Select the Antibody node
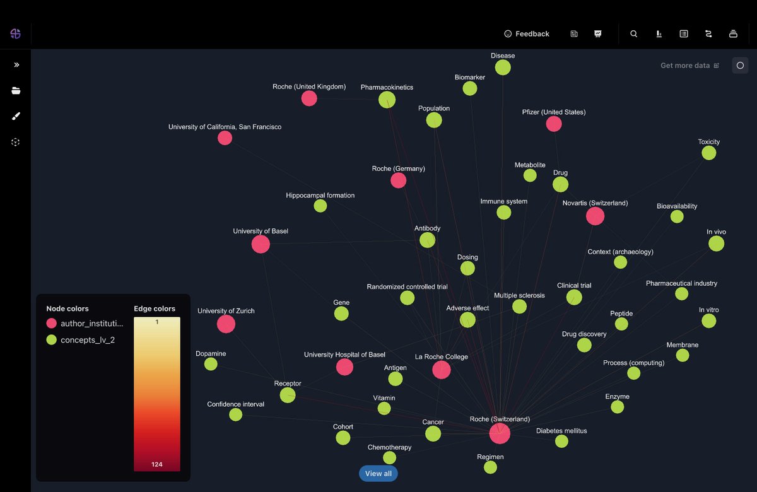 [x=427, y=240]
